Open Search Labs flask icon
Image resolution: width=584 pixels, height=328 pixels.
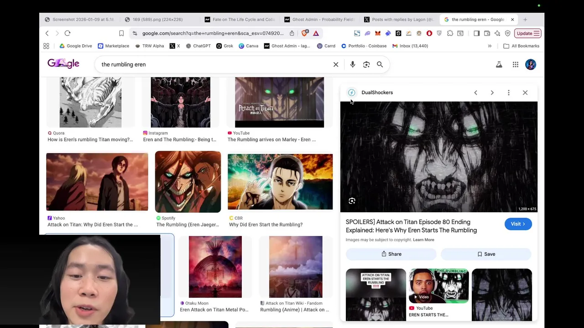point(499,65)
